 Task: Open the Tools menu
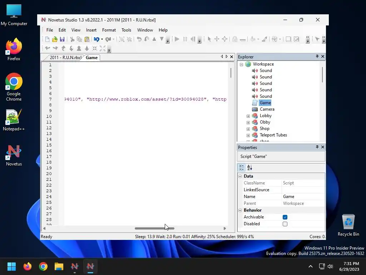[x=126, y=30]
